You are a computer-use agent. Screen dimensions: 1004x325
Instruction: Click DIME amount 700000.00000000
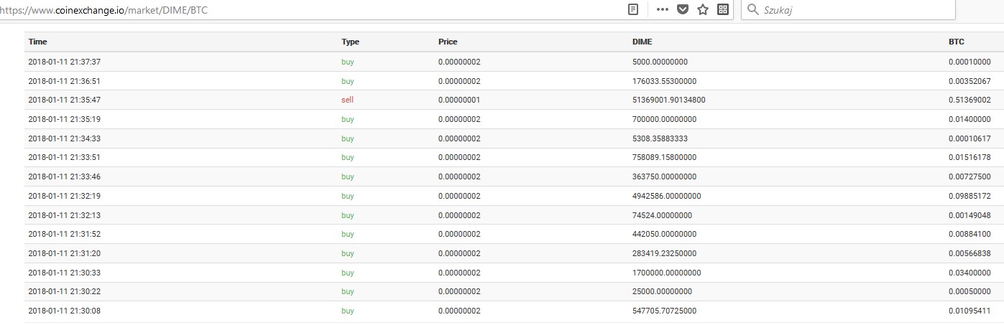(x=664, y=119)
